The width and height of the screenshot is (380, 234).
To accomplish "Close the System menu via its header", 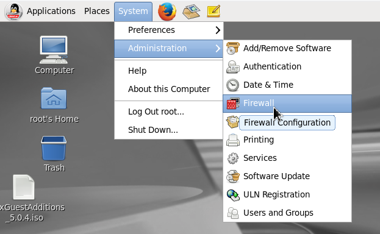I will pos(134,12).
